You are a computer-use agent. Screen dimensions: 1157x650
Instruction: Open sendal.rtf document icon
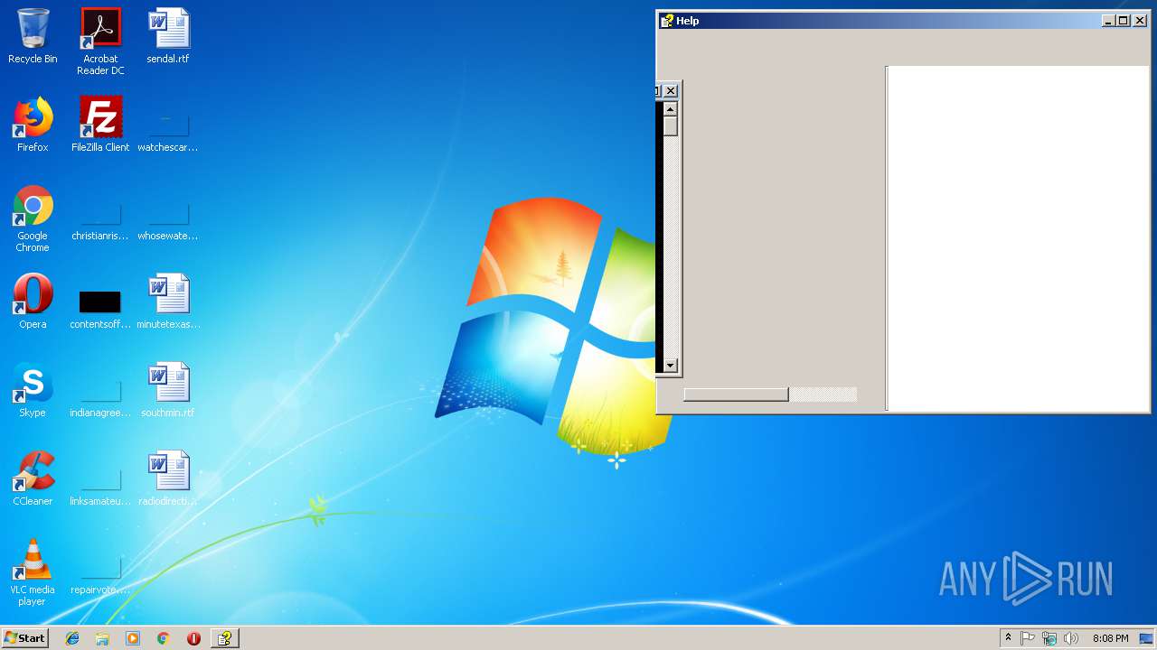pyautogui.click(x=168, y=36)
